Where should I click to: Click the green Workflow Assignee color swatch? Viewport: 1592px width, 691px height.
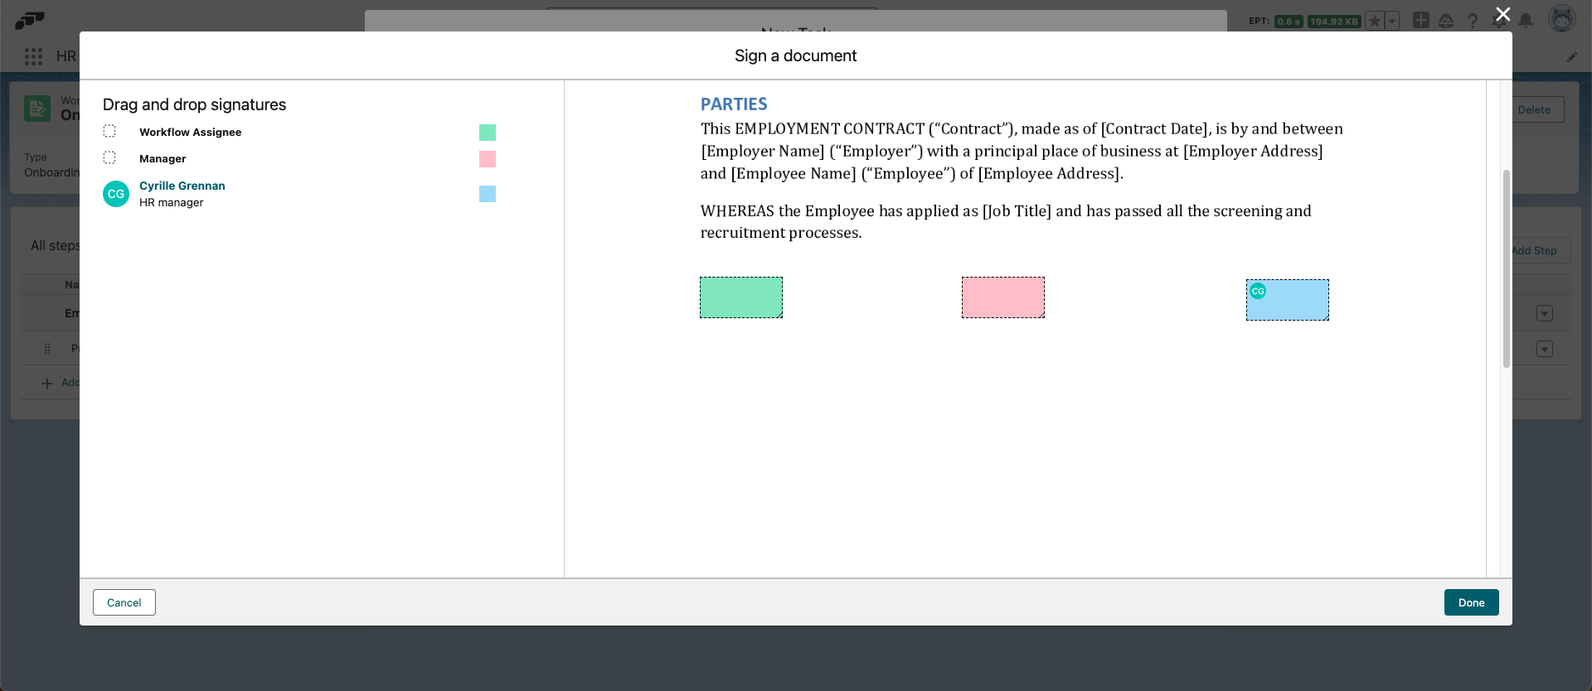pyautogui.click(x=488, y=133)
